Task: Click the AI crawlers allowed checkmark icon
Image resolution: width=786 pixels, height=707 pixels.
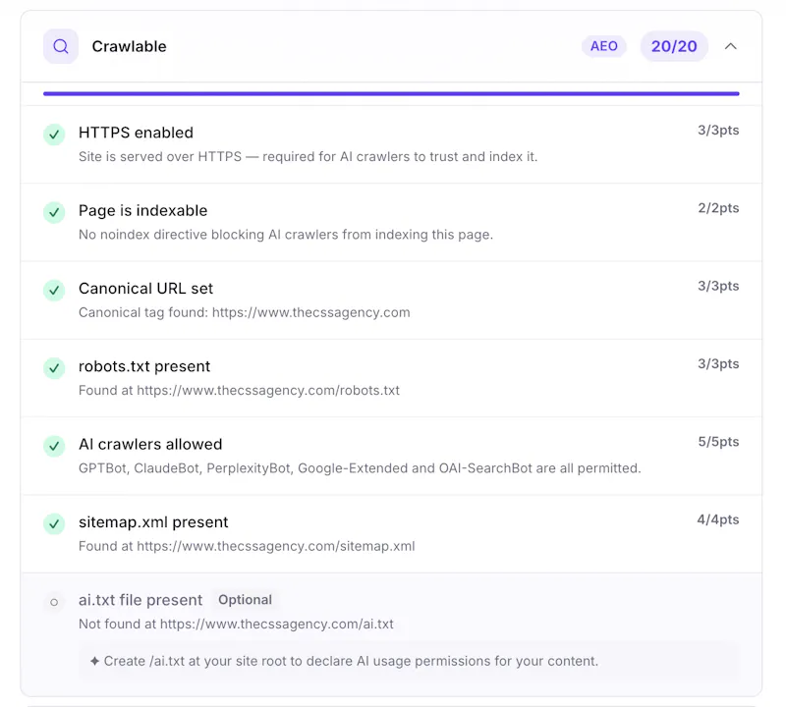Action: (x=54, y=446)
